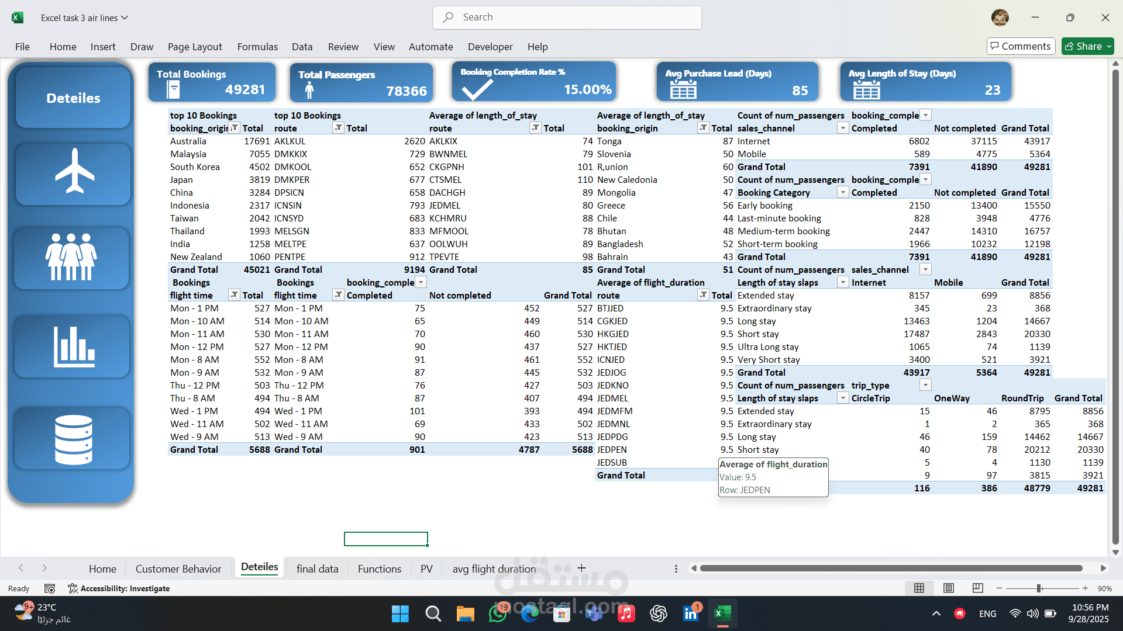Screen dimensions: 1123x631
Task: Switch to Page Layout view icon
Action: (949, 588)
